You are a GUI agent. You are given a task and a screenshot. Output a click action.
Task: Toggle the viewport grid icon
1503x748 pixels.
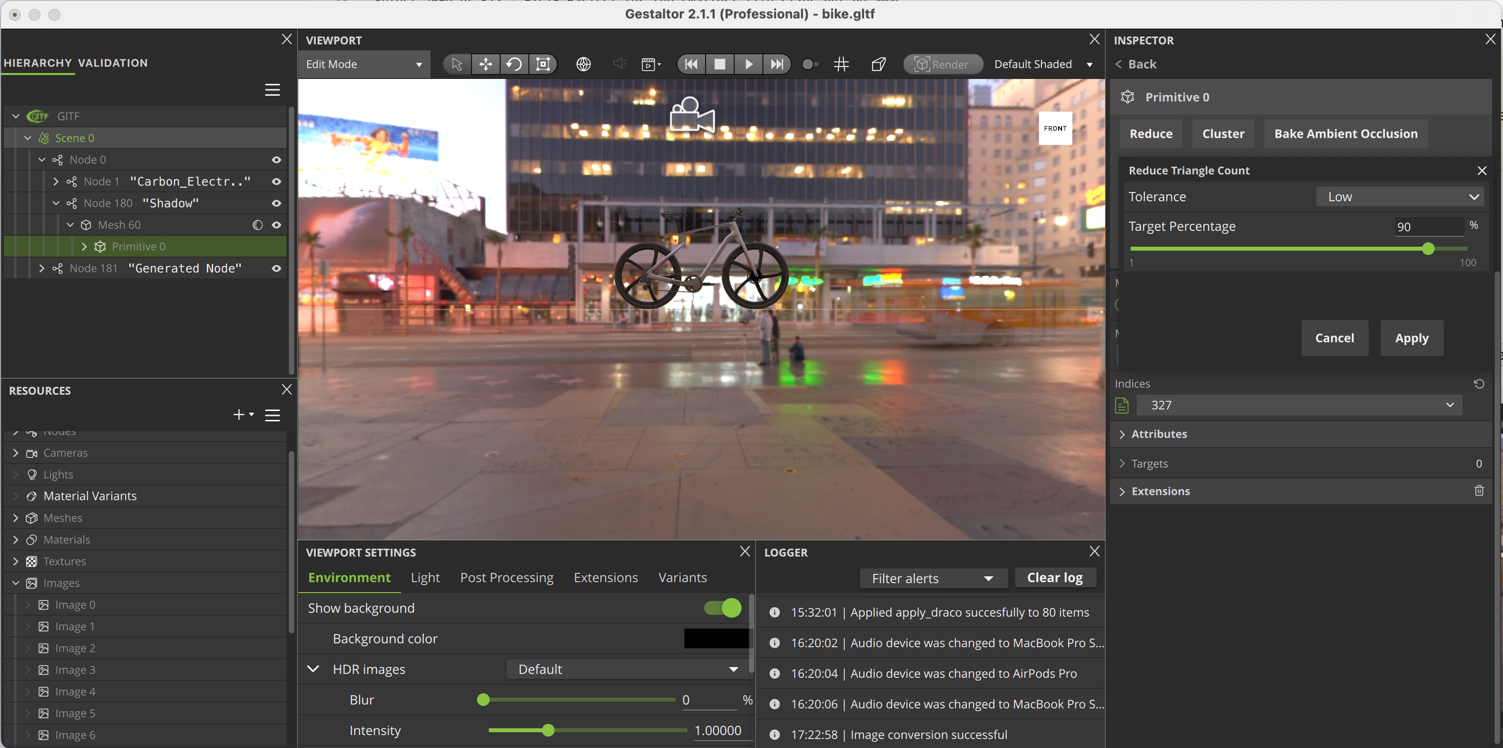[x=841, y=64]
